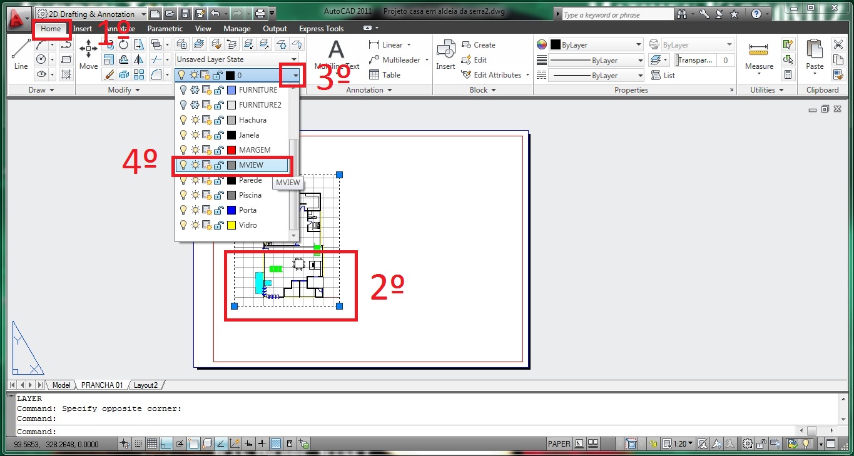Click the Paste icon in the Clipboard panel
Screen dimensions: 854x456
(x=814, y=53)
